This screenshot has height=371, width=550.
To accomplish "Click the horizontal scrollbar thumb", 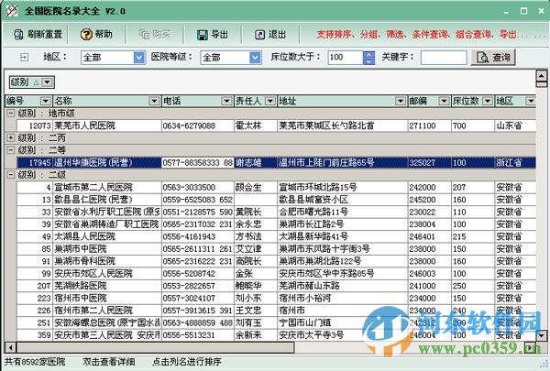I will [156, 347].
